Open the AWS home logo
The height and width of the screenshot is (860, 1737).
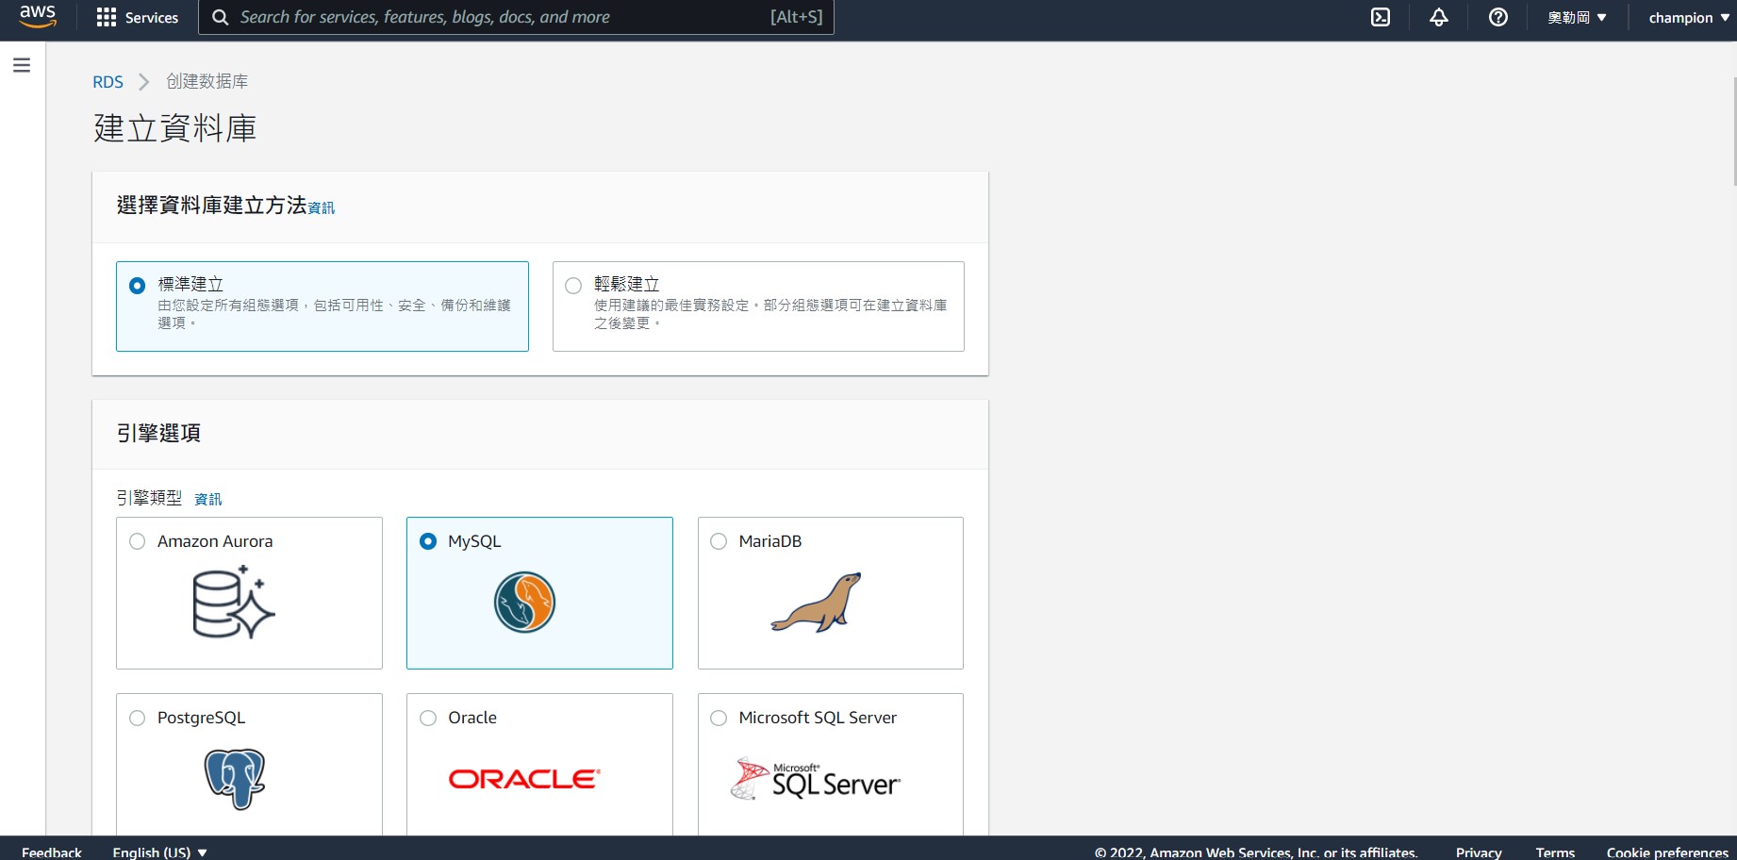coord(38,16)
